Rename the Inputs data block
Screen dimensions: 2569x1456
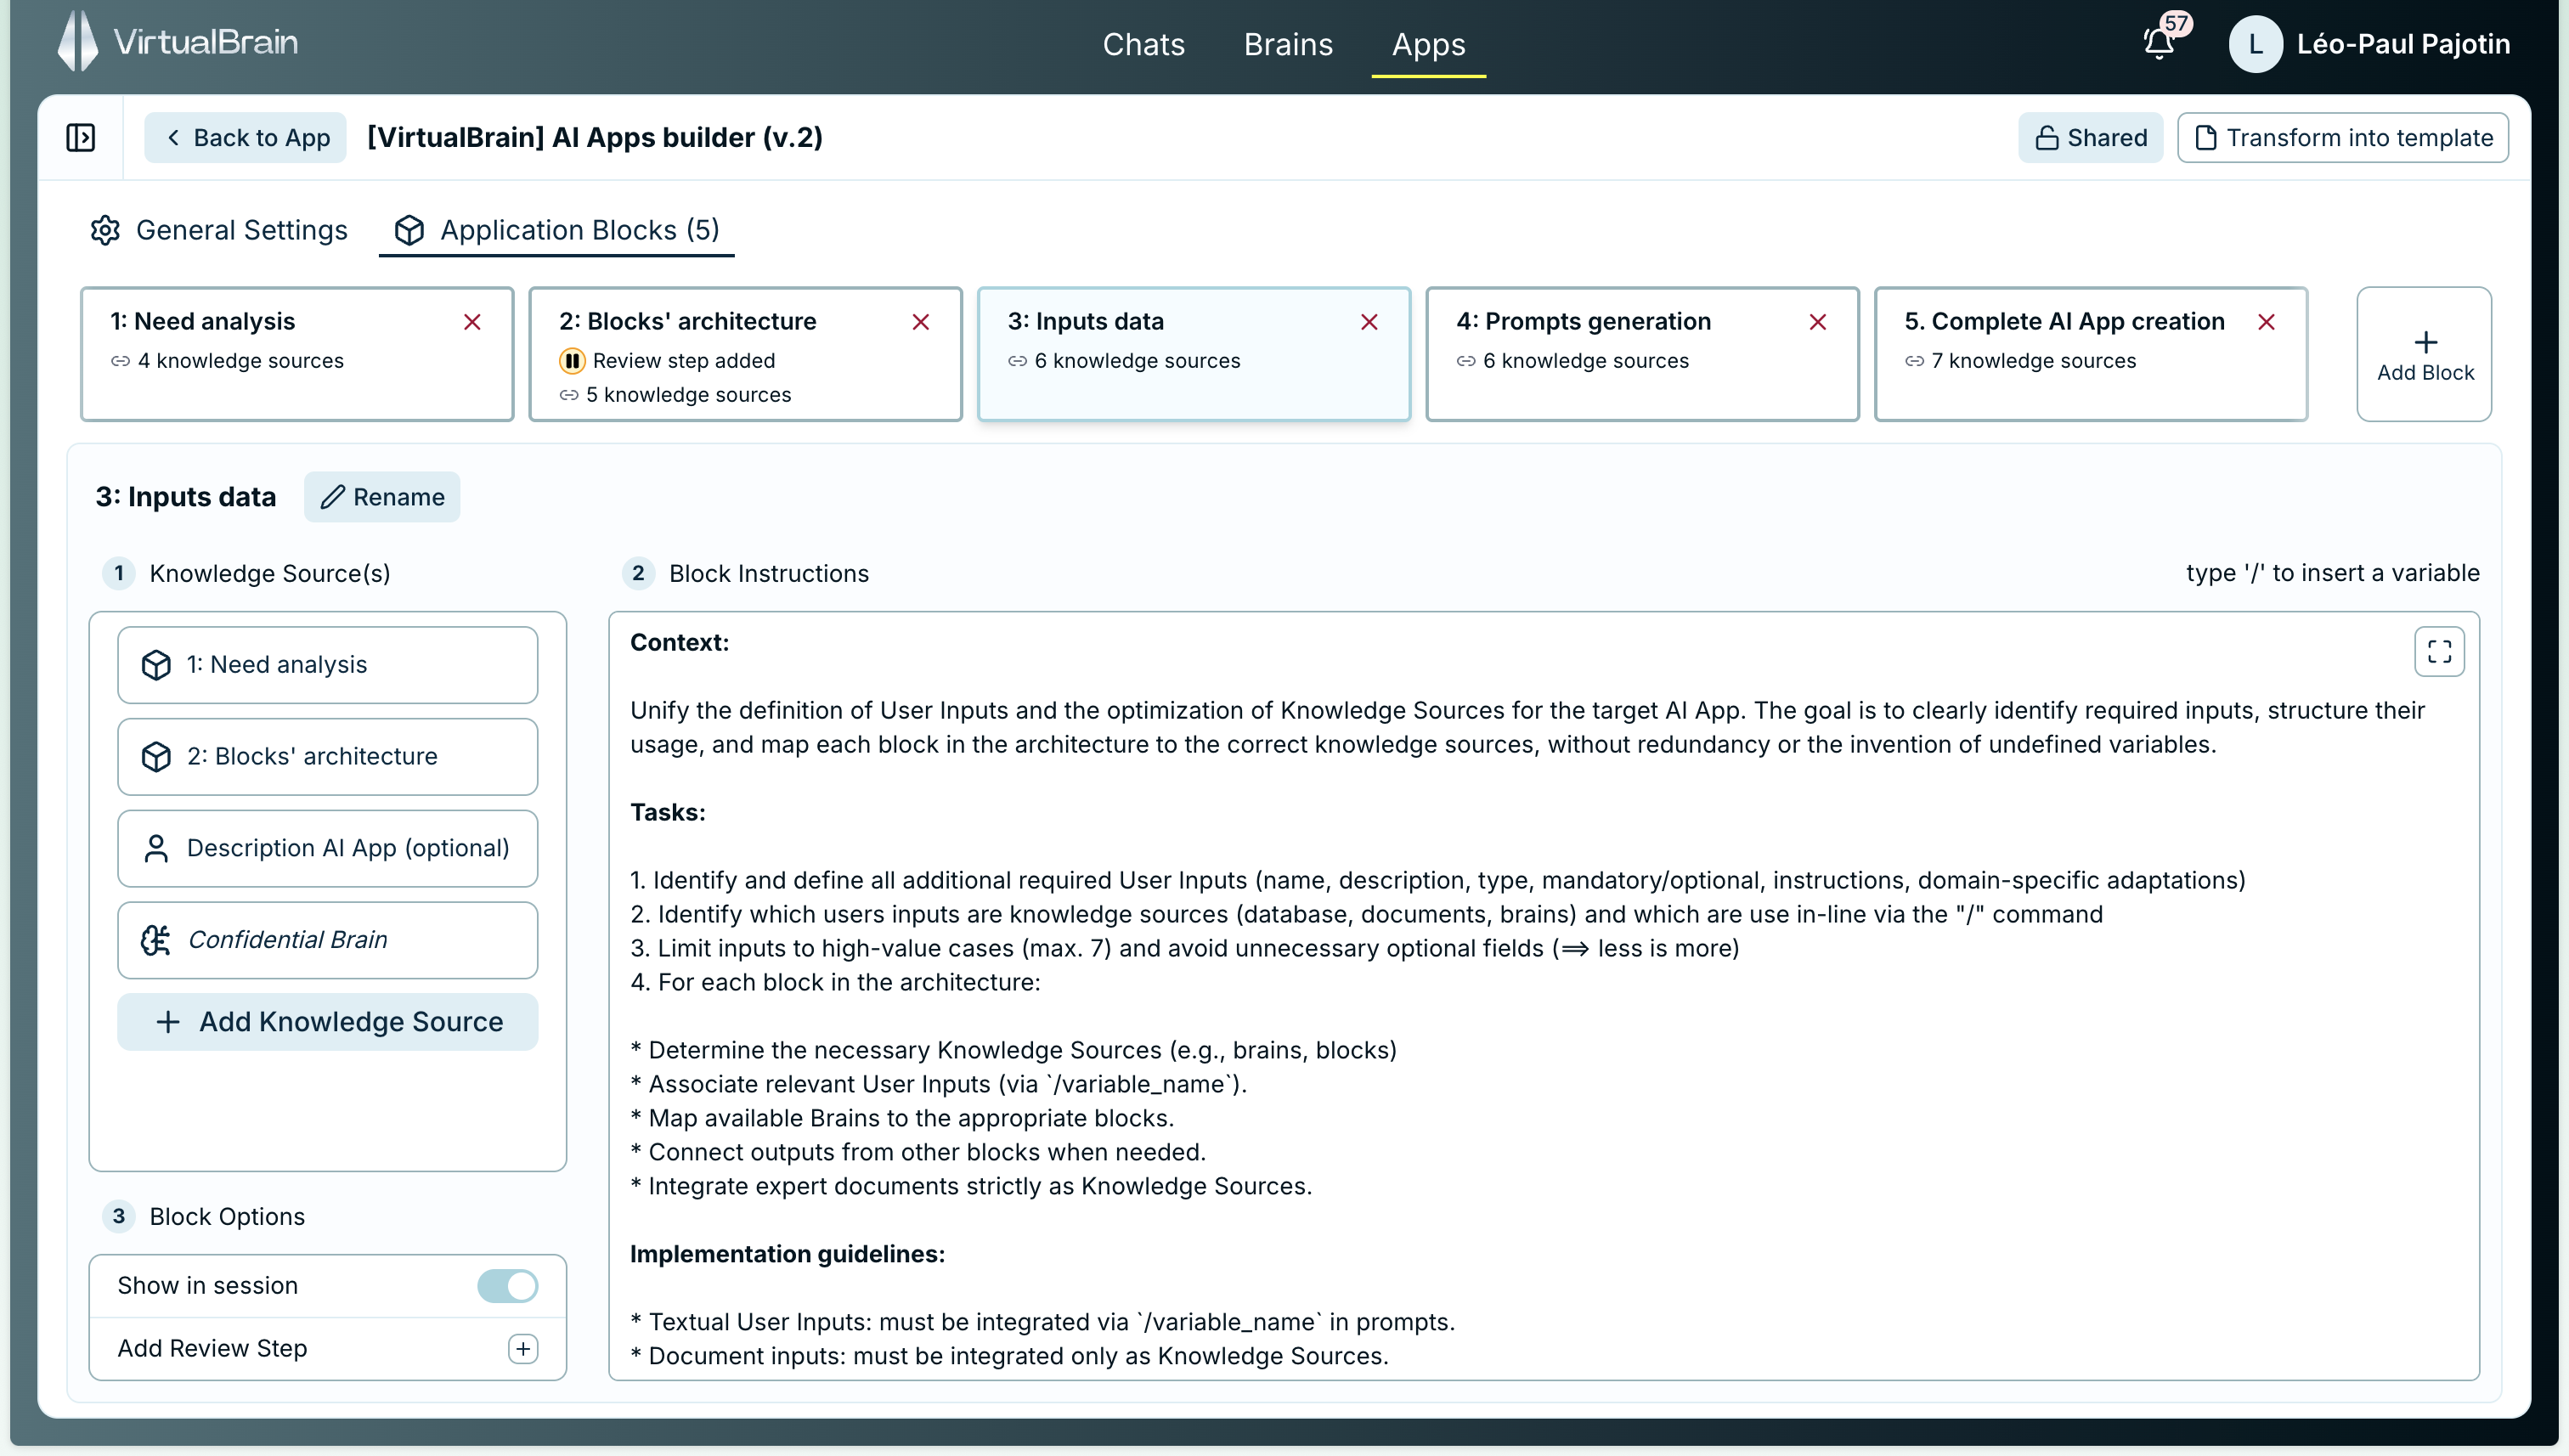tap(382, 497)
